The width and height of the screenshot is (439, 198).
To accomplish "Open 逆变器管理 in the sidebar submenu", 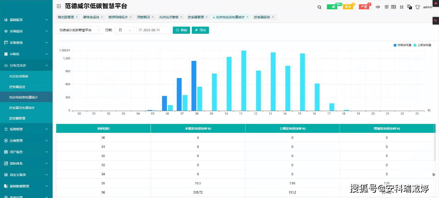I will [x=17, y=118].
